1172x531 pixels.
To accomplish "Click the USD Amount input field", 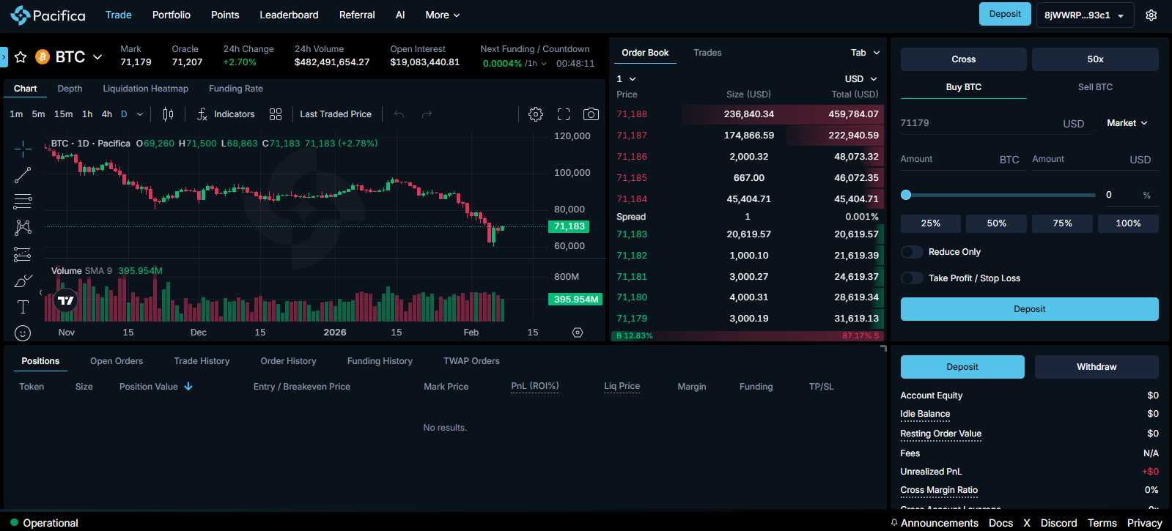I will coord(1092,159).
